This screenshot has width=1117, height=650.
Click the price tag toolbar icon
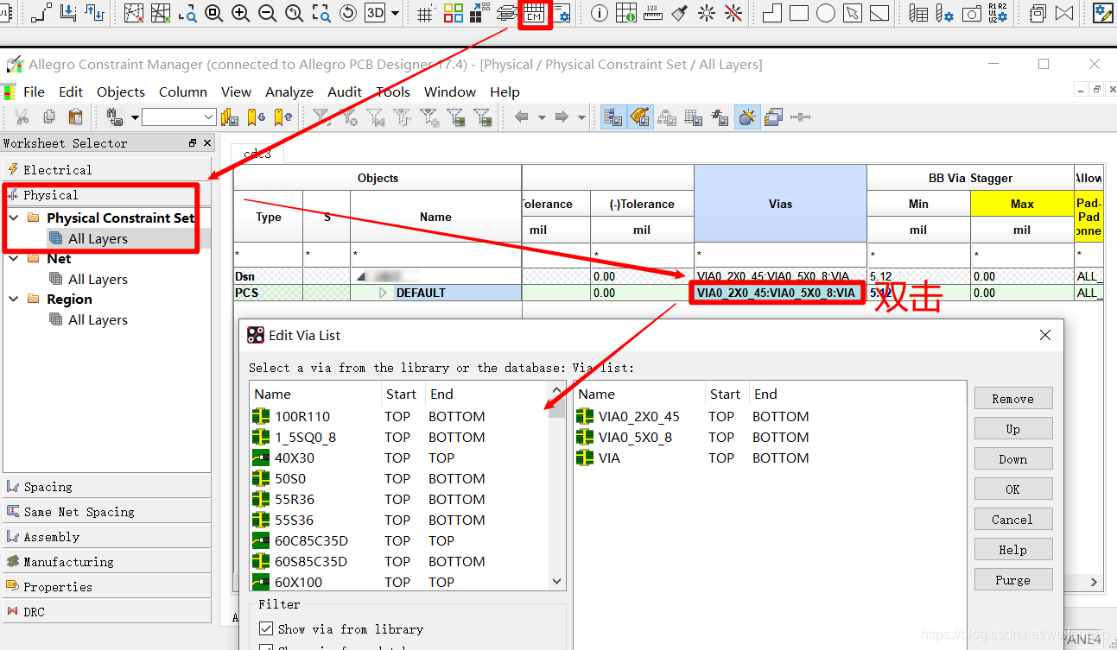coord(640,117)
